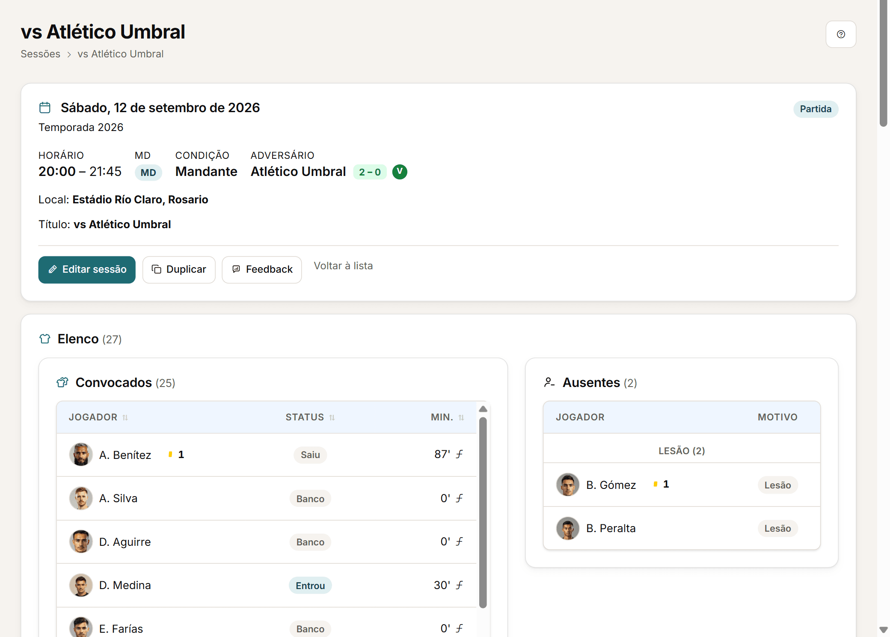890x637 pixels.
Task: Click the Duplicar button
Action: (179, 270)
